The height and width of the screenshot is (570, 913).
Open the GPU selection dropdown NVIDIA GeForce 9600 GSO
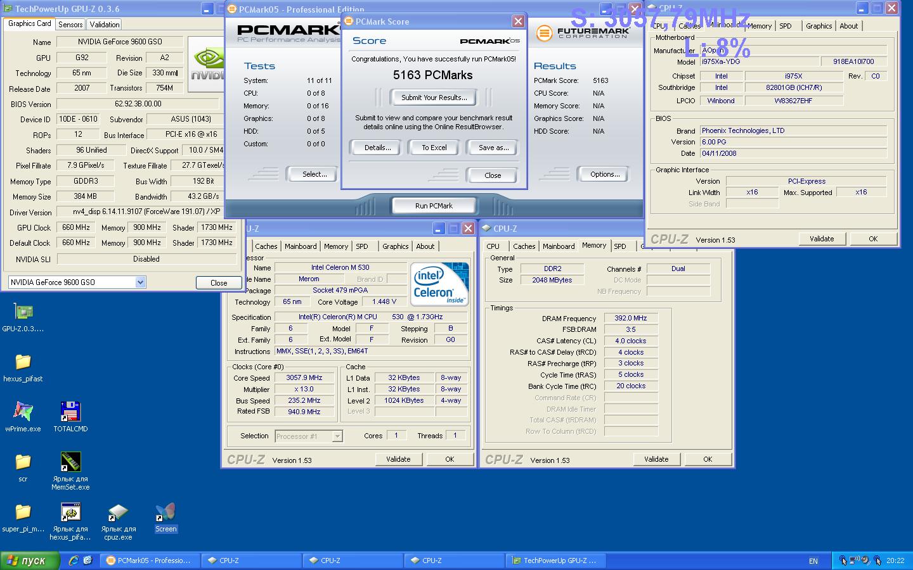(77, 282)
